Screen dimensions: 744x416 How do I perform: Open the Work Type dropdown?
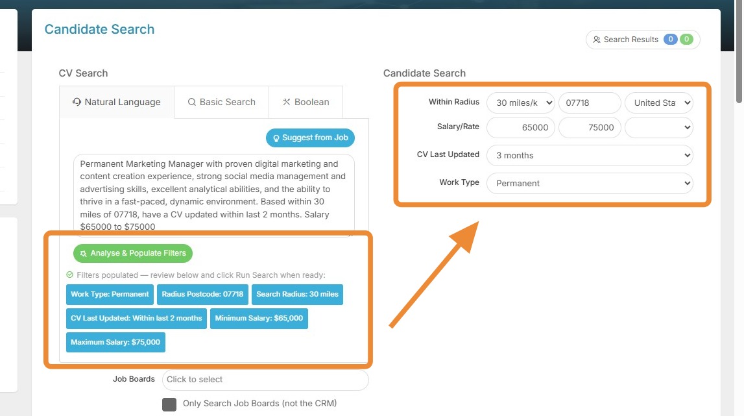point(590,183)
